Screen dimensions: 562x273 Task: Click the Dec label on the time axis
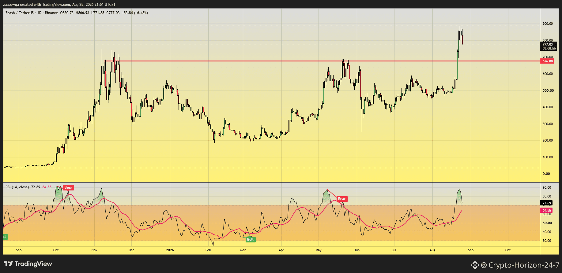[x=131, y=250]
